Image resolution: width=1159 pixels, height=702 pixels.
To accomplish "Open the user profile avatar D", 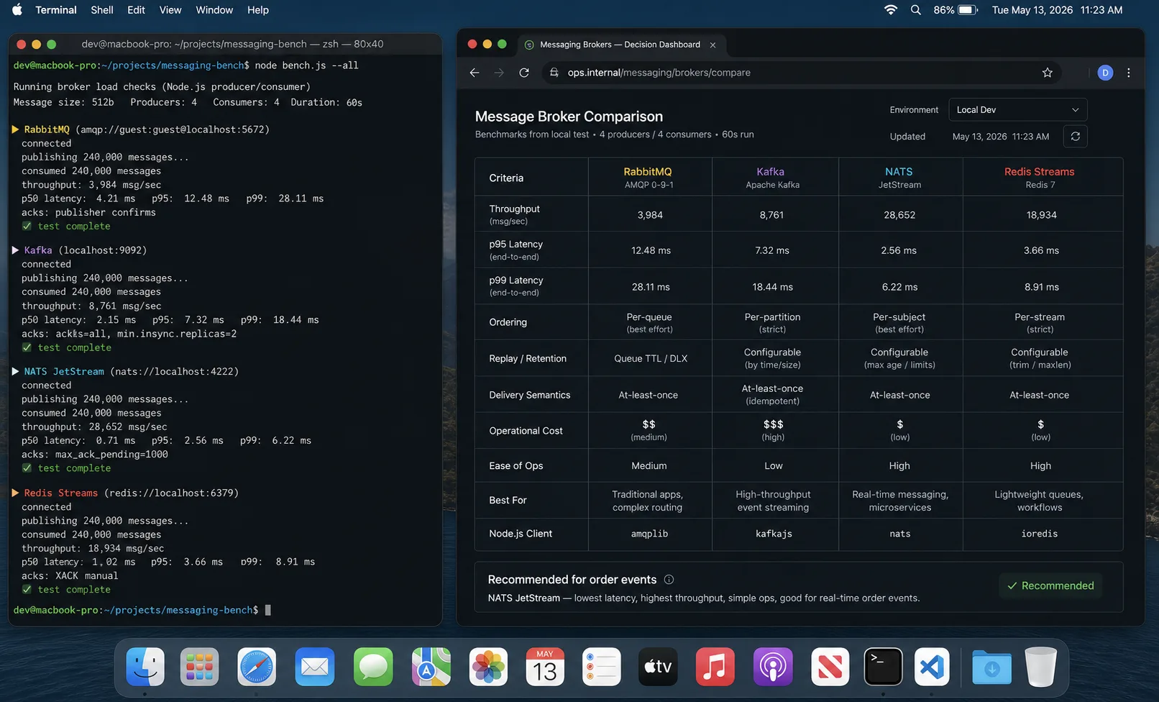I will click(x=1105, y=73).
